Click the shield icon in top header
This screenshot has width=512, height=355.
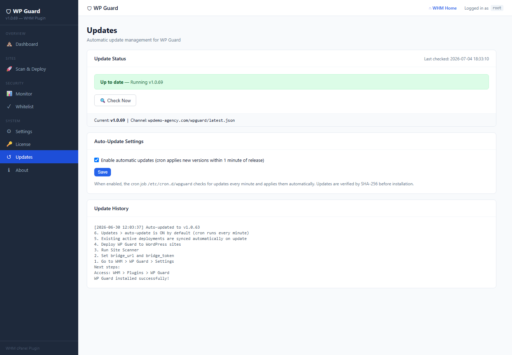[x=89, y=8]
